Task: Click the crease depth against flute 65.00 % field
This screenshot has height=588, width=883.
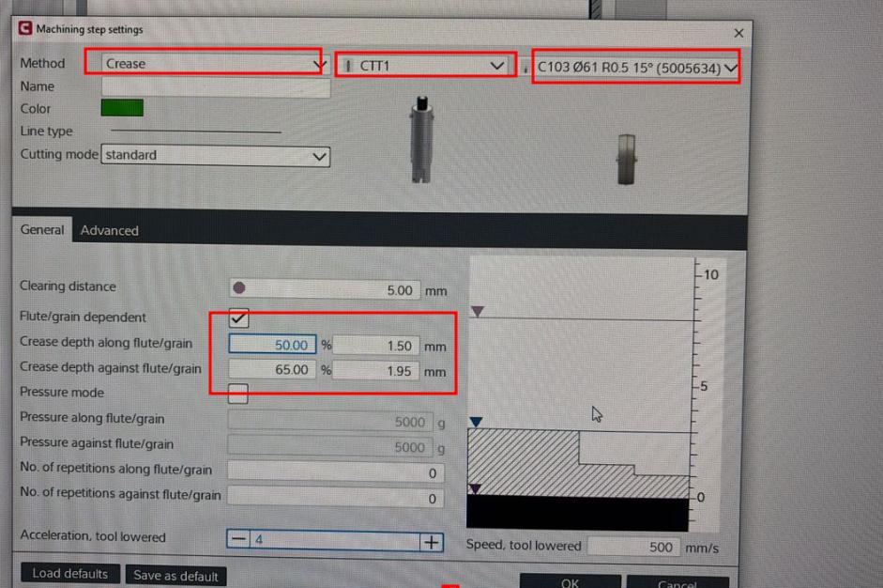Action: click(272, 370)
